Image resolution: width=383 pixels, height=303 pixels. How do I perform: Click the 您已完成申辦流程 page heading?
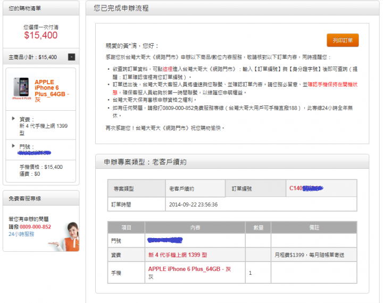[121, 8]
